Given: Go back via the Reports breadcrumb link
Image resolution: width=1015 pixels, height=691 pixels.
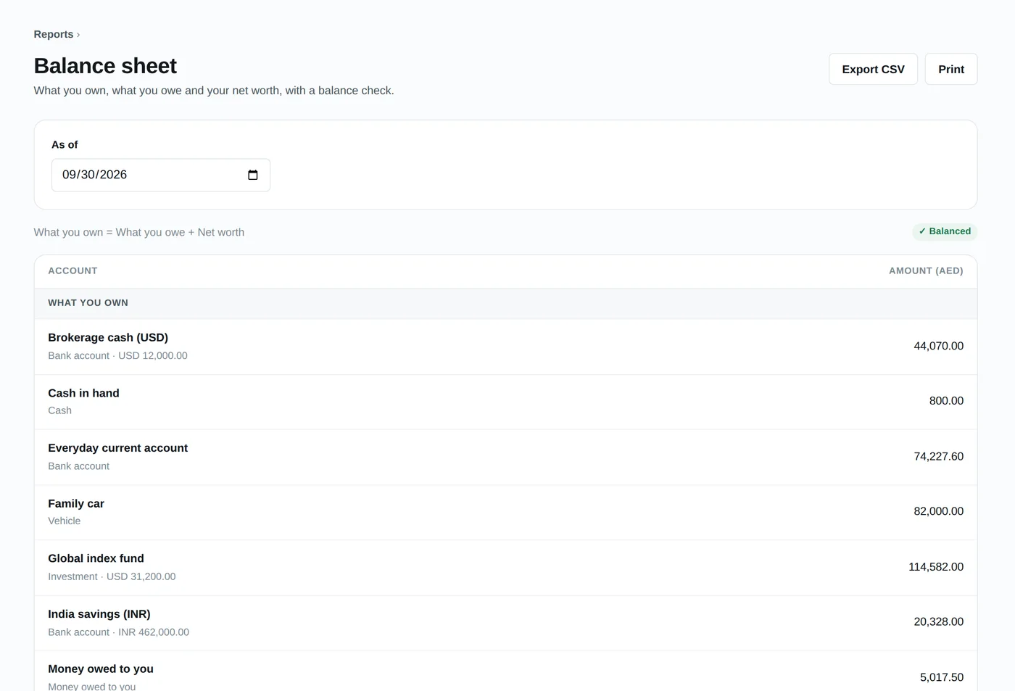Looking at the screenshot, I should pyautogui.click(x=54, y=34).
